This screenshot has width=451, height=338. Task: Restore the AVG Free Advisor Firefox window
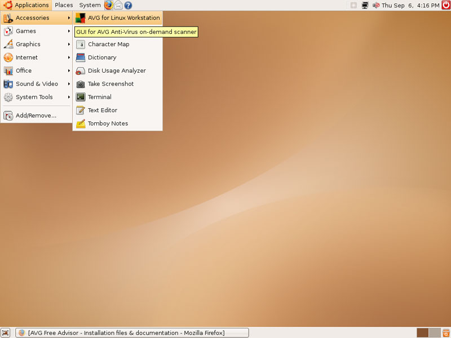click(132, 333)
